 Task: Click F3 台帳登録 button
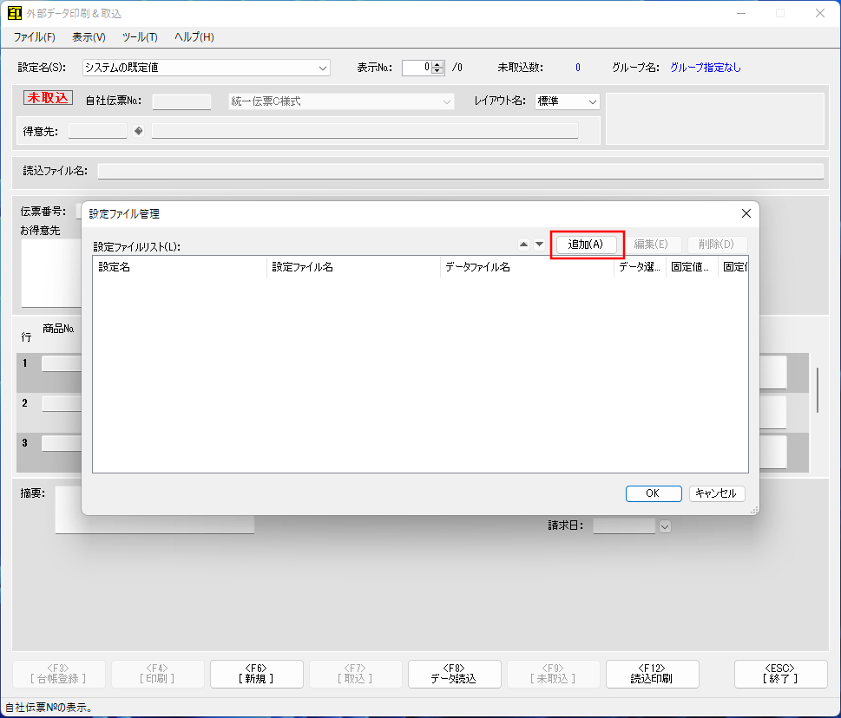point(58,674)
